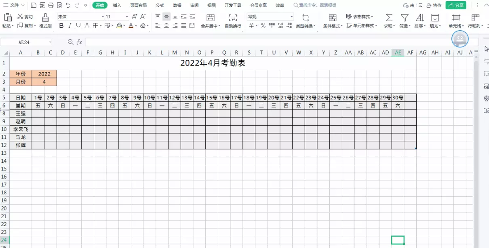The width and height of the screenshot is (489, 248).
Task: Click the Fill (填充) icon
Action: [x=435, y=18]
